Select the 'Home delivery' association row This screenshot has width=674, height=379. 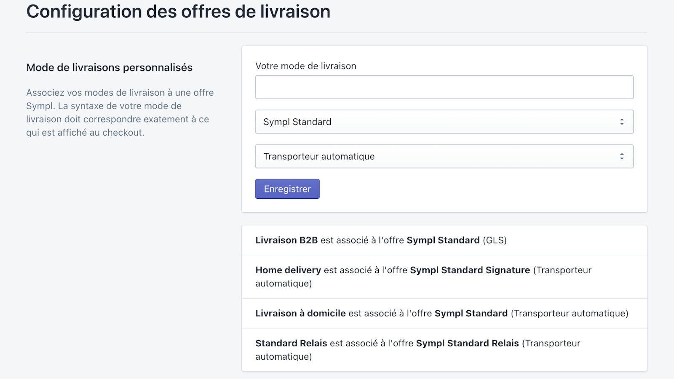click(x=444, y=277)
